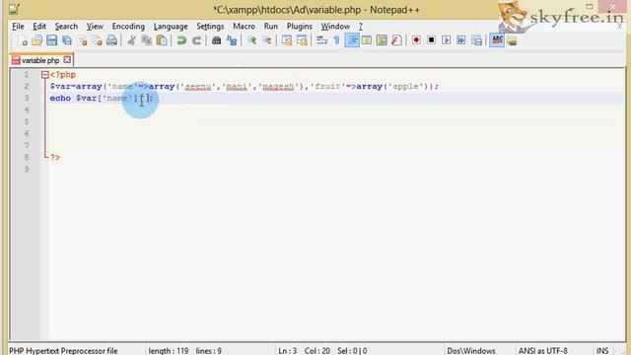The width and height of the screenshot is (631, 355).
Task: Zoom in with the toolbar icon
Action: tap(252, 40)
